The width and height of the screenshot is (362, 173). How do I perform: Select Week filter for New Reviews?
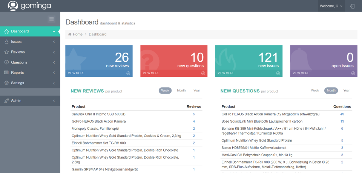pos(165,91)
